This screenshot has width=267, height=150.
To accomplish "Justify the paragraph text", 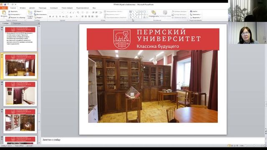I will (x=92, y=17).
